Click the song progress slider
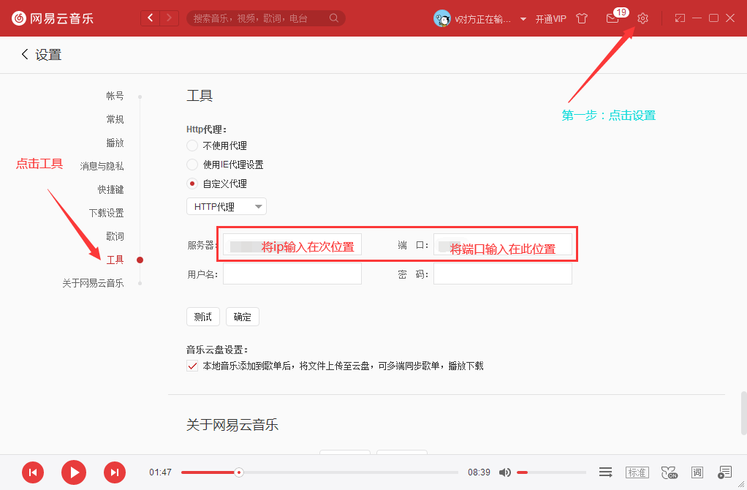This screenshot has width=747, height=490. click(319, 472)
